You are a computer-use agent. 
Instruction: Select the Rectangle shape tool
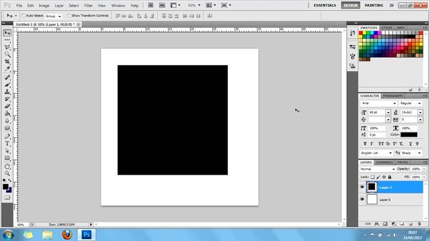[7, 158]
